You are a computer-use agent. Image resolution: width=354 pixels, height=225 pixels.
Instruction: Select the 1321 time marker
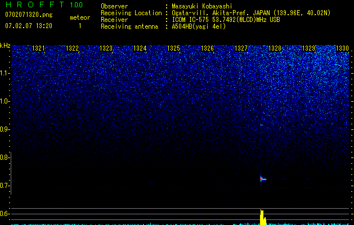pos(39,49)
